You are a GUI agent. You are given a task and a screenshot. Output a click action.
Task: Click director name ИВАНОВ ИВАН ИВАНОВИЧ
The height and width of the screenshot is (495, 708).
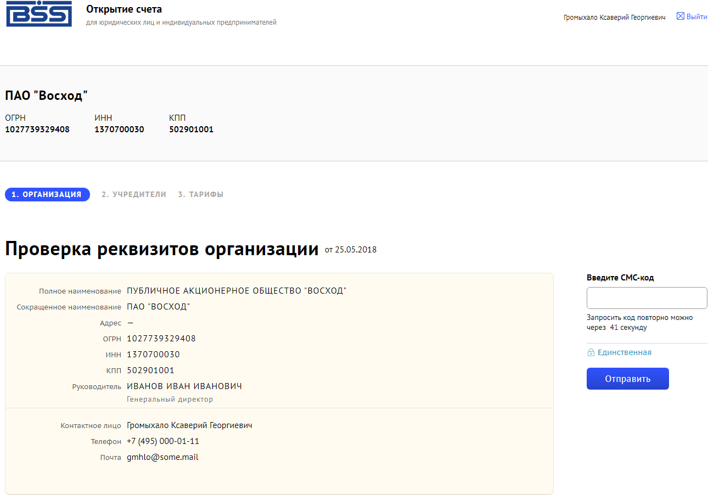[x=184, y=386]
